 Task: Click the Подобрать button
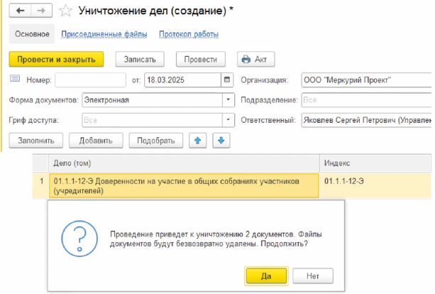click(156, 141)
